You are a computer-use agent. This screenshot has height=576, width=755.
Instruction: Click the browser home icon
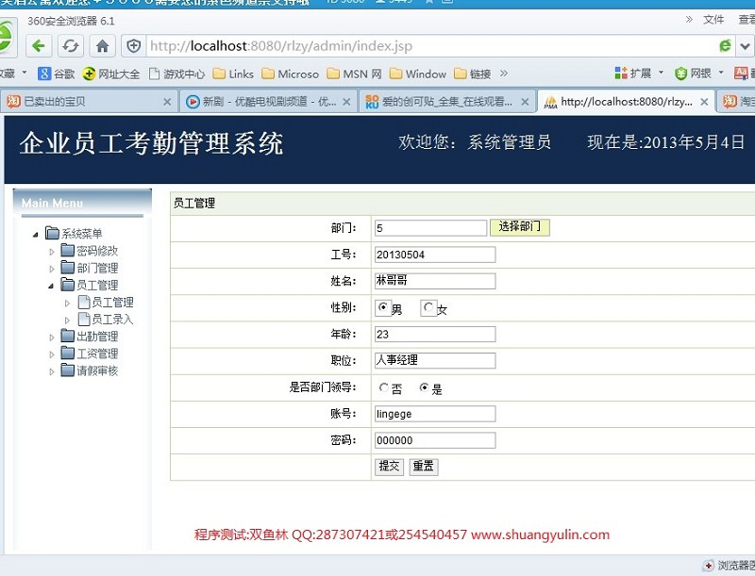102,45
